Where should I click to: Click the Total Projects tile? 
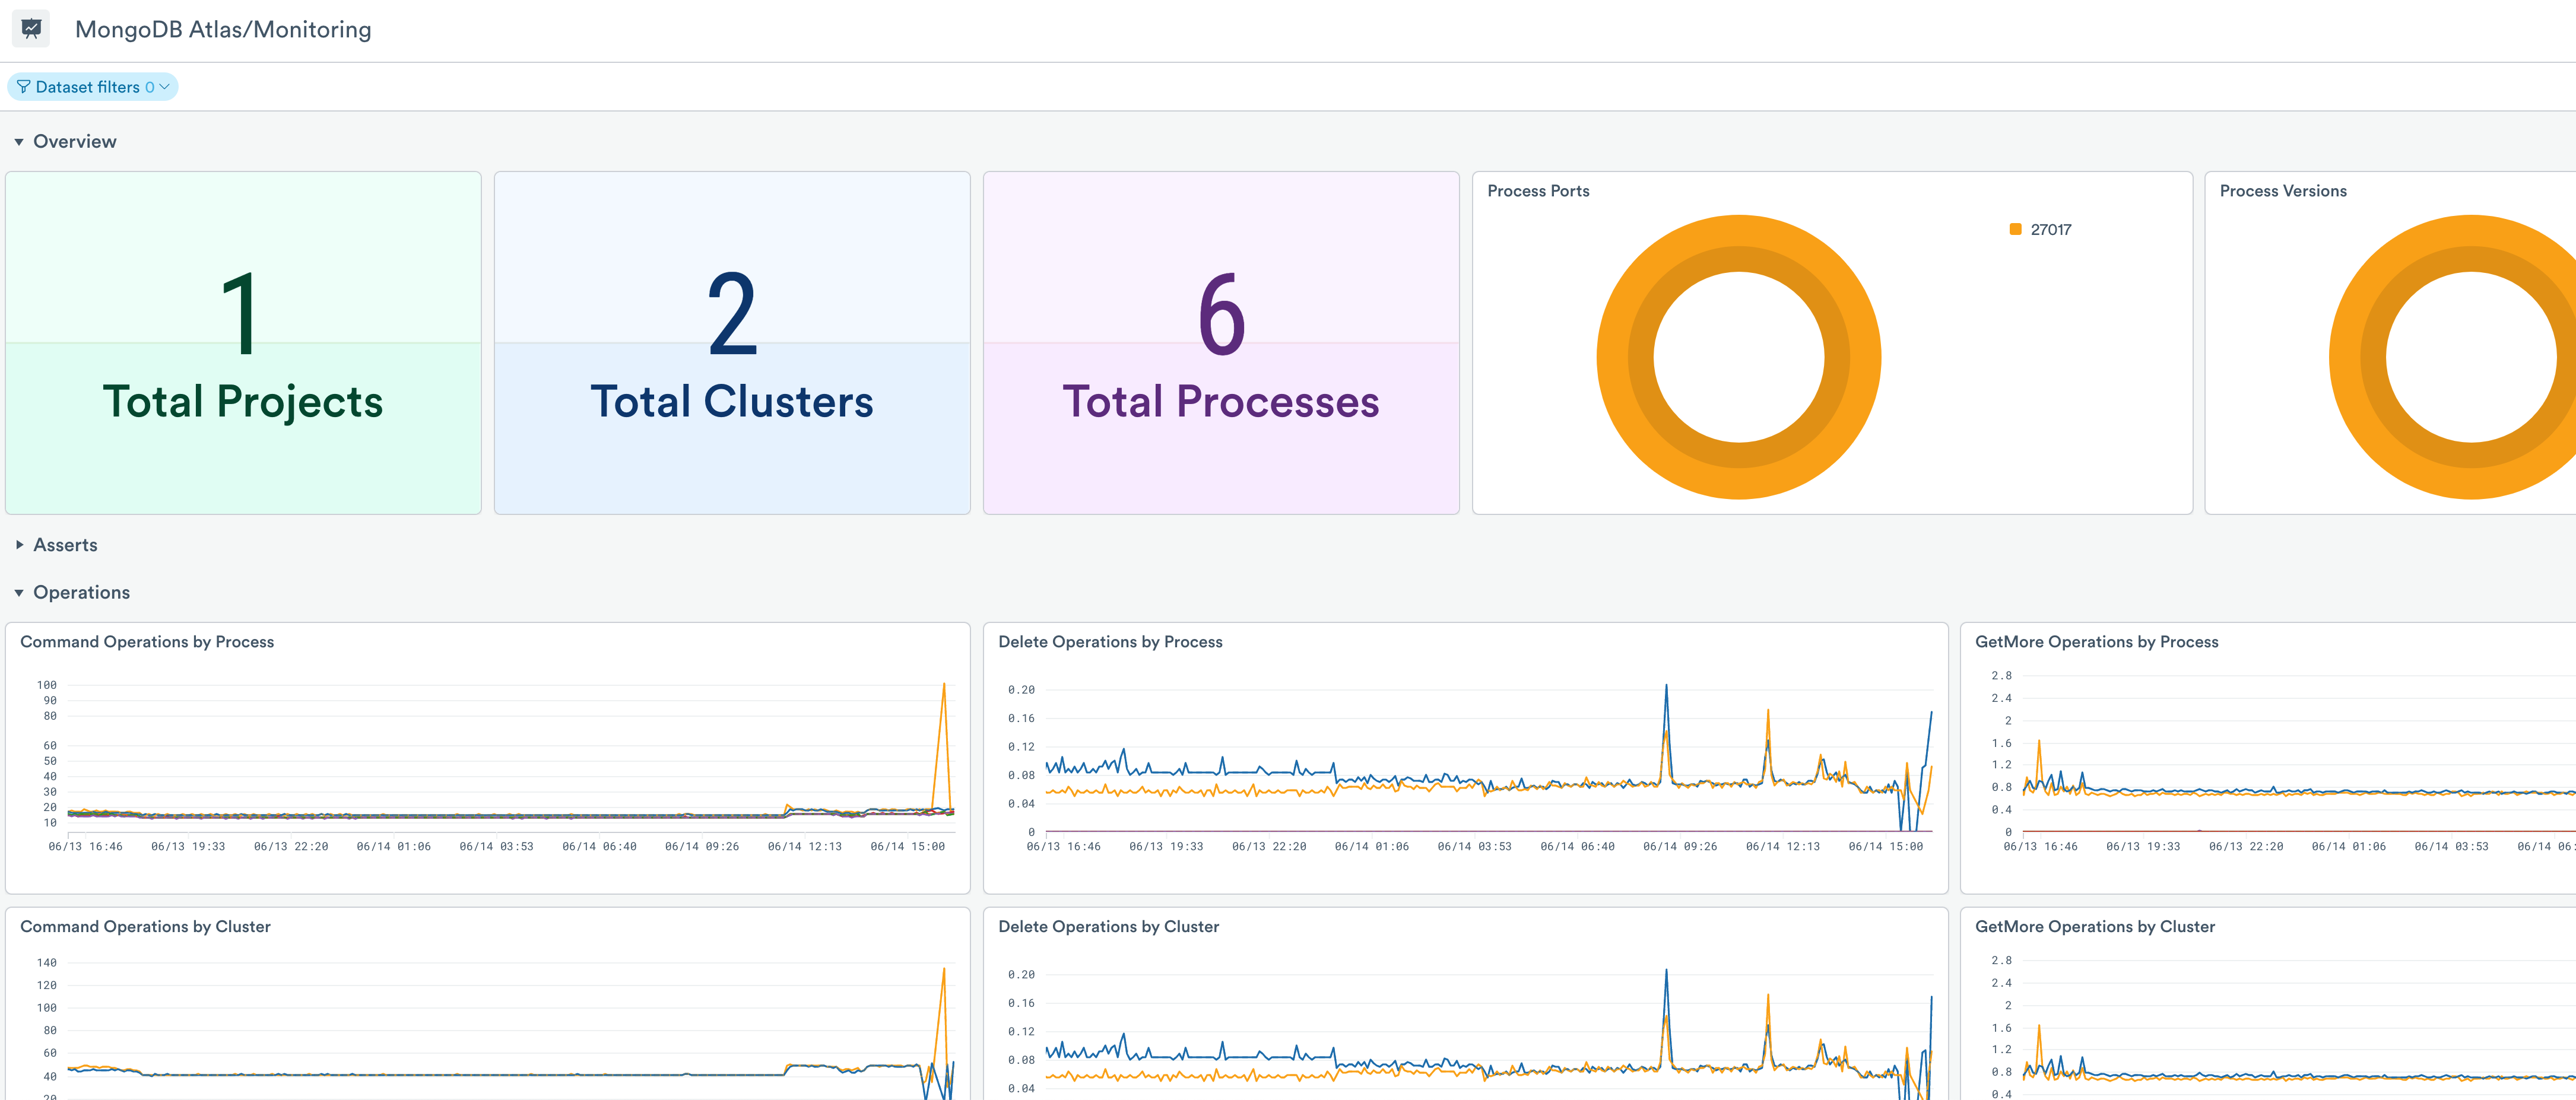243,343
